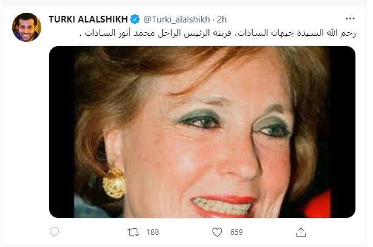Open the attached photo of the woman

click(202, 132)
